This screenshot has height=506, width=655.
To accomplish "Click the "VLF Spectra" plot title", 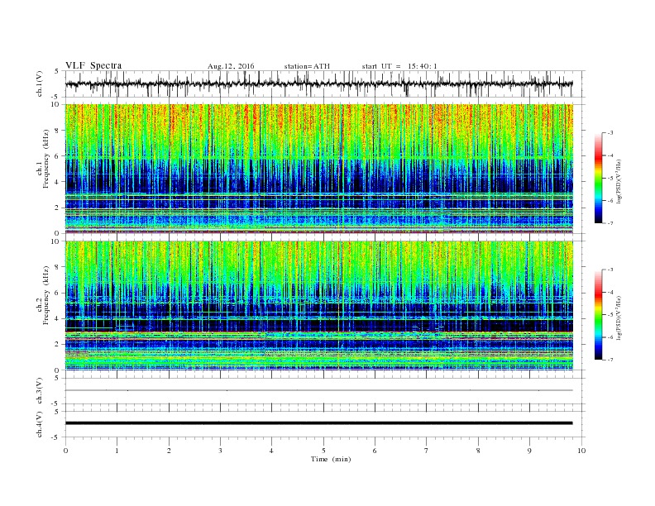I will [x=93, y=65].
